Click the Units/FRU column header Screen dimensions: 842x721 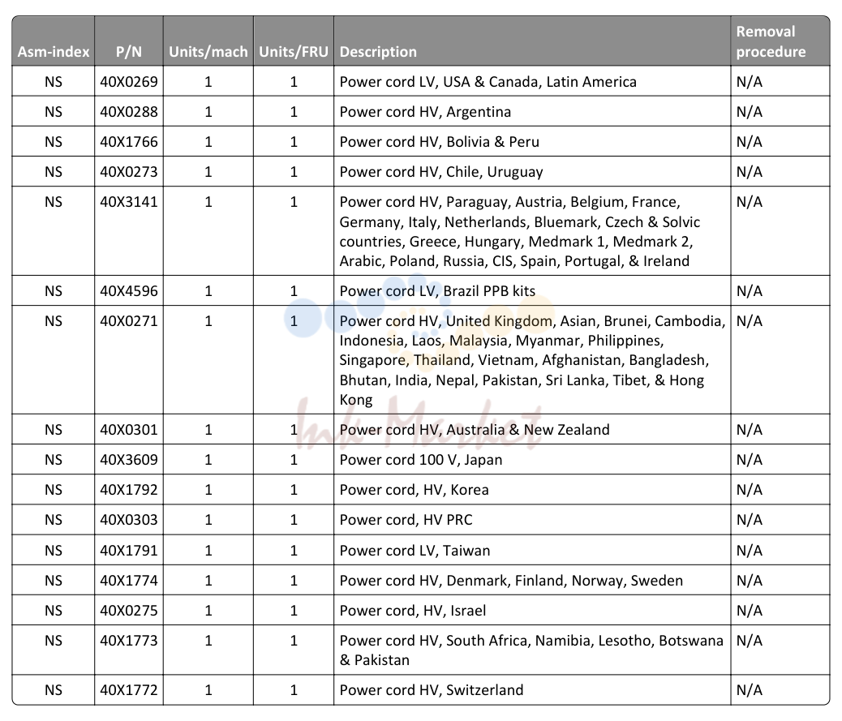[293, 52]
